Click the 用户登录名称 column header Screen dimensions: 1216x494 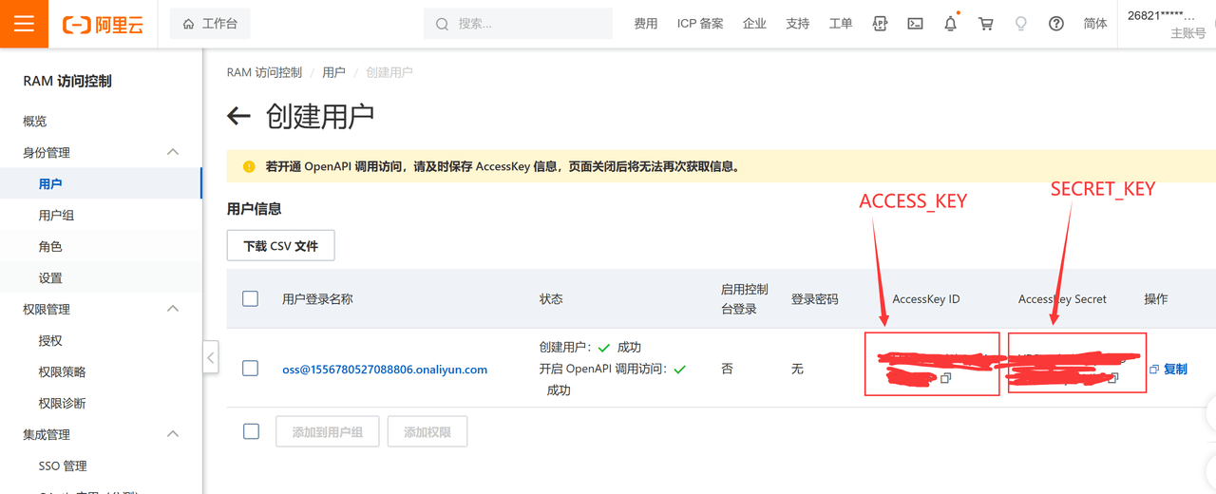point(317,298)
